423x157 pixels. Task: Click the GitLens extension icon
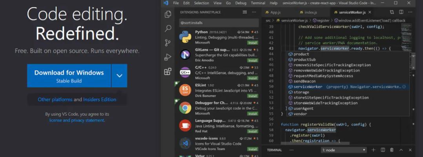click(185, 55)
